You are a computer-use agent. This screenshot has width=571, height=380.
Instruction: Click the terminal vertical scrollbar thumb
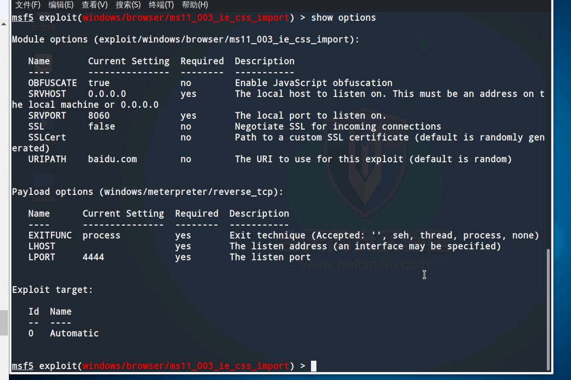click(x=548, y=310)
